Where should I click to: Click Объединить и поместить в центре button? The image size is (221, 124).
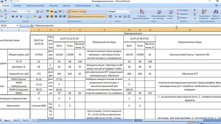[x=86, y=17]
